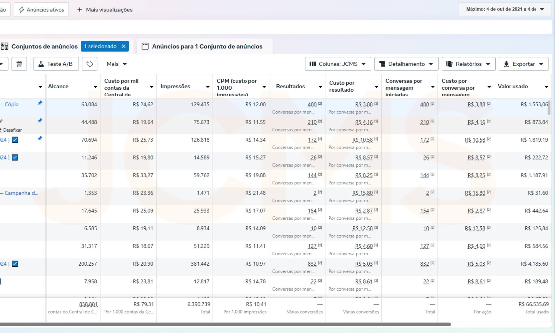Click the vertical table scrollbar thumb
This screenshot has width=555, height=333.
[549, 108]
